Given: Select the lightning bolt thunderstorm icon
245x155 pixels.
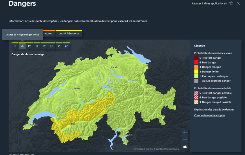Looking at the screenshot, I should 59,46.
